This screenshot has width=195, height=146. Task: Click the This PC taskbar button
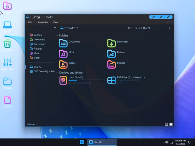point(102,142)
